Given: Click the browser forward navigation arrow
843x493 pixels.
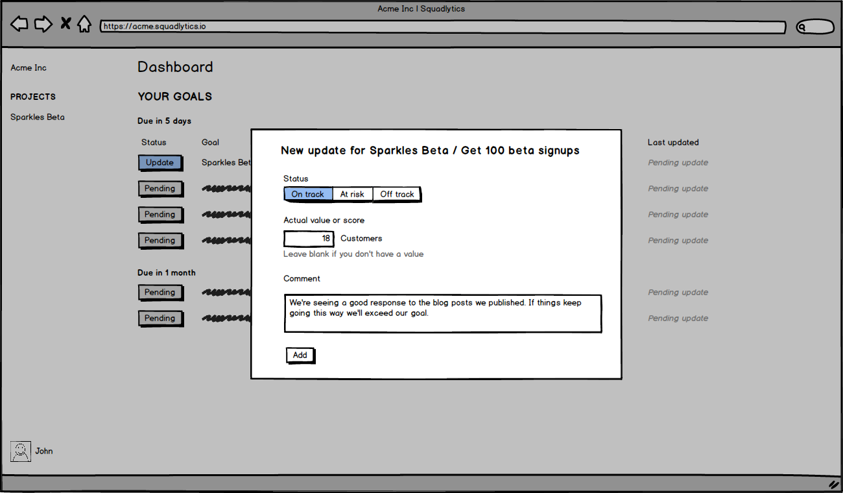Looking at the screenshot, I should pyautogui.click(x=43, y=23).
